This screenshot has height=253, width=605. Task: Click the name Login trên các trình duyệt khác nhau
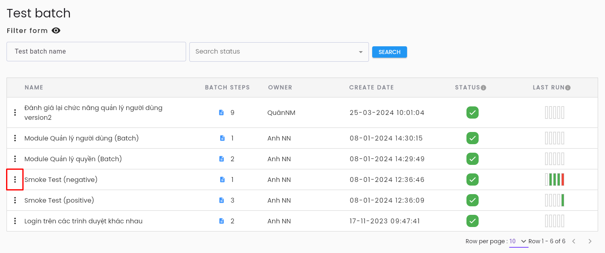83,221
